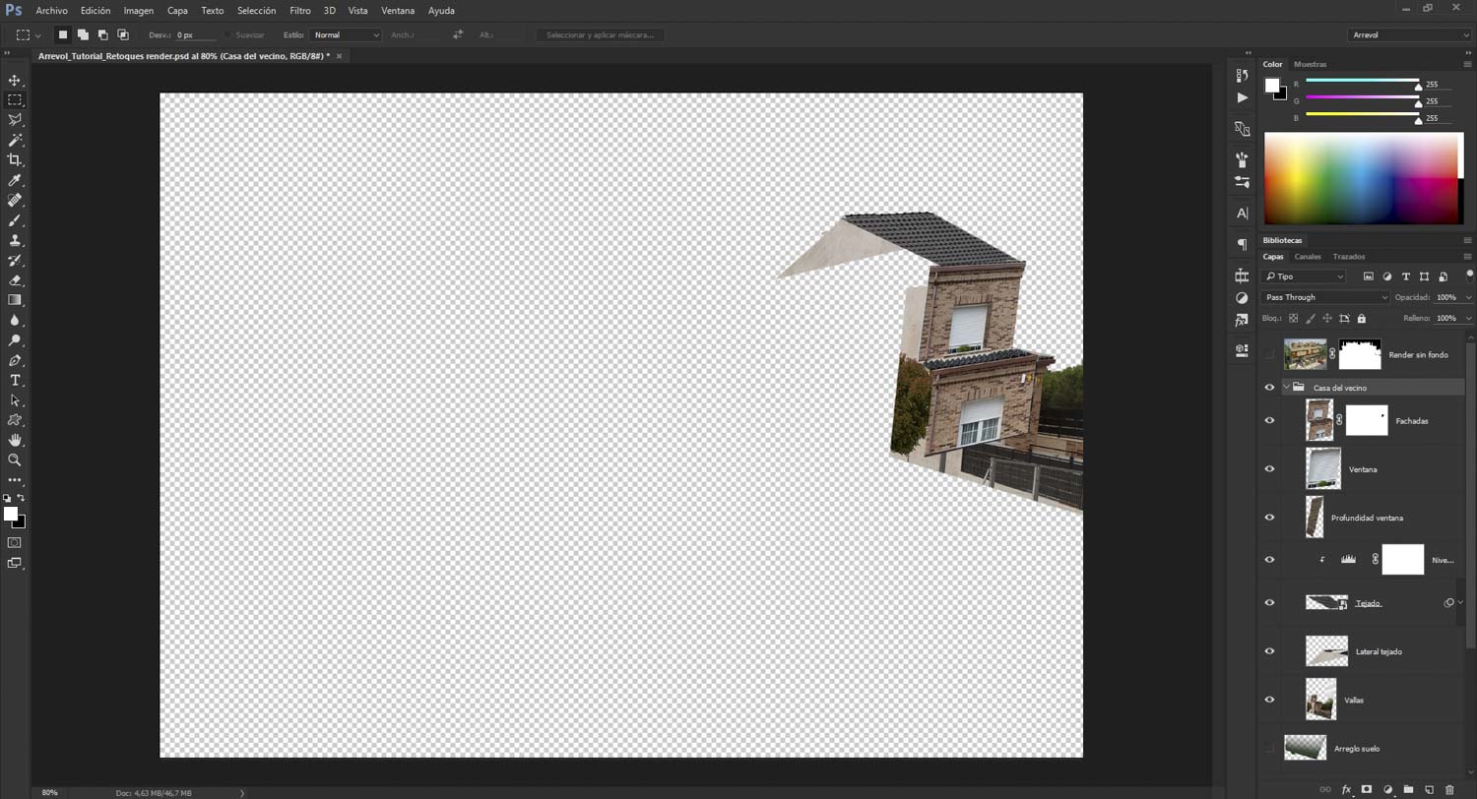This screenshot has width=1477, height=799.
Task: Select the Brush tool
Action: tap(15, 220)
